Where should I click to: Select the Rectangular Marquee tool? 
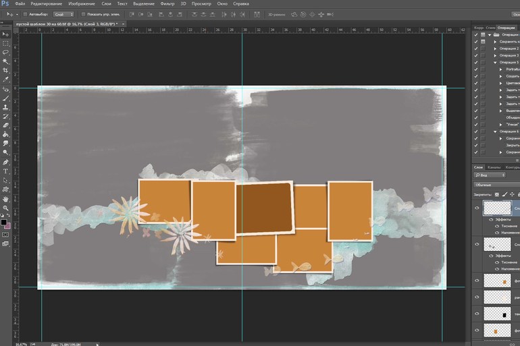(5, 42)
